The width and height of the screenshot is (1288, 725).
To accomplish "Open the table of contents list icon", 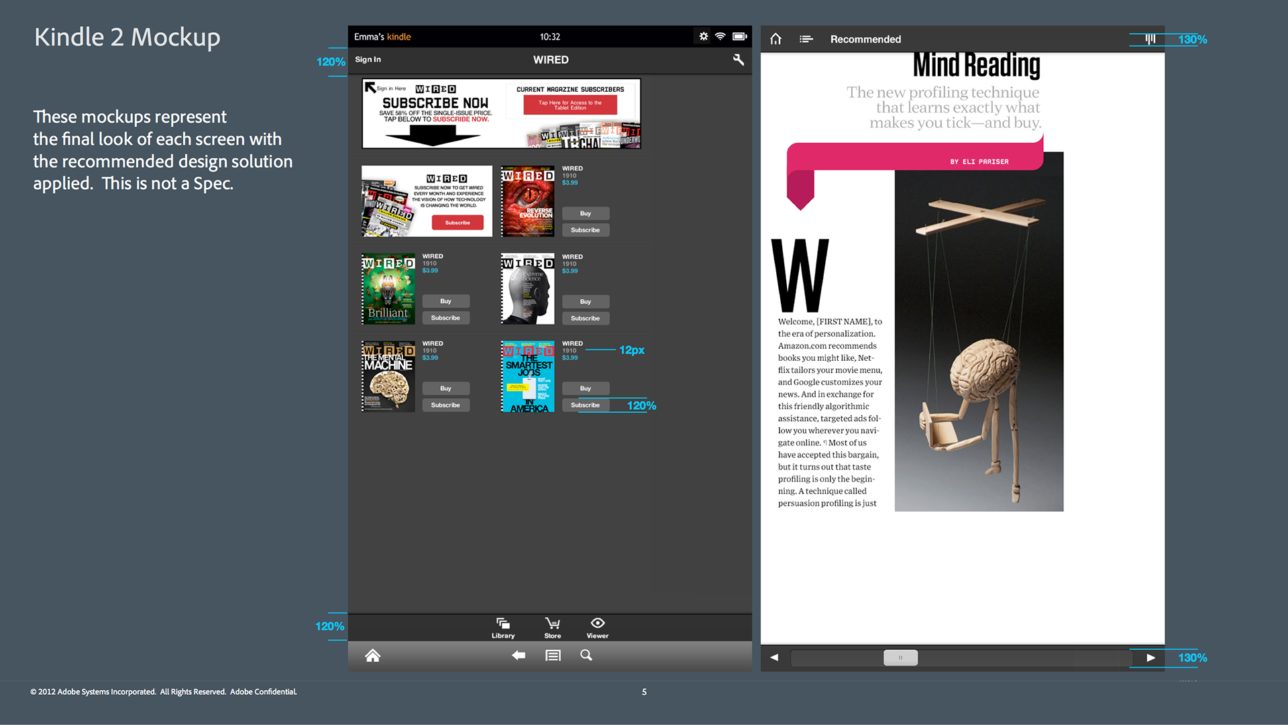I will pos(806,39).
